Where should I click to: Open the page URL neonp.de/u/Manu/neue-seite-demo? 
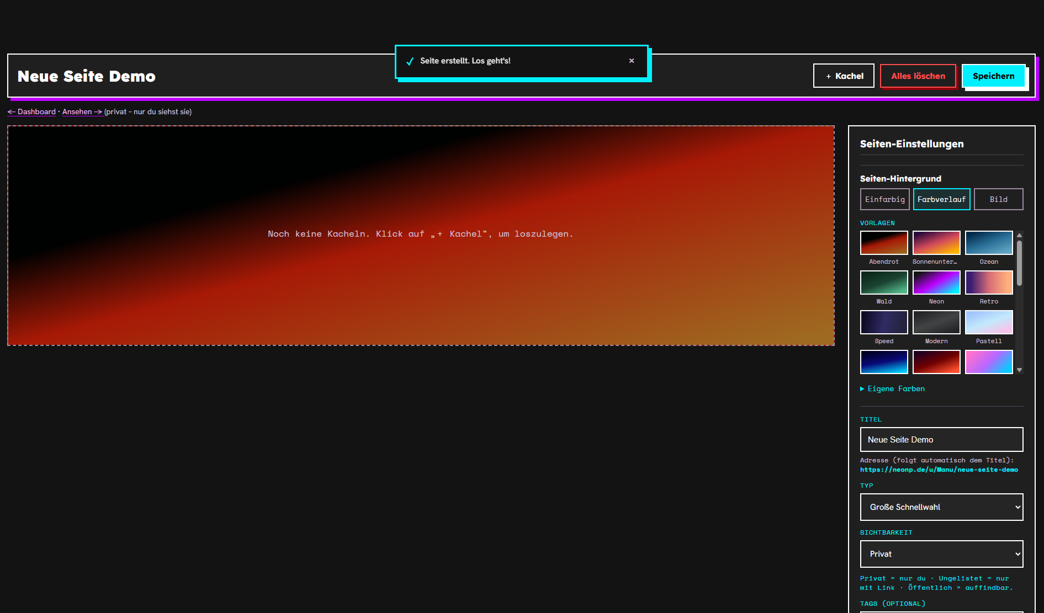coord(939,470)
